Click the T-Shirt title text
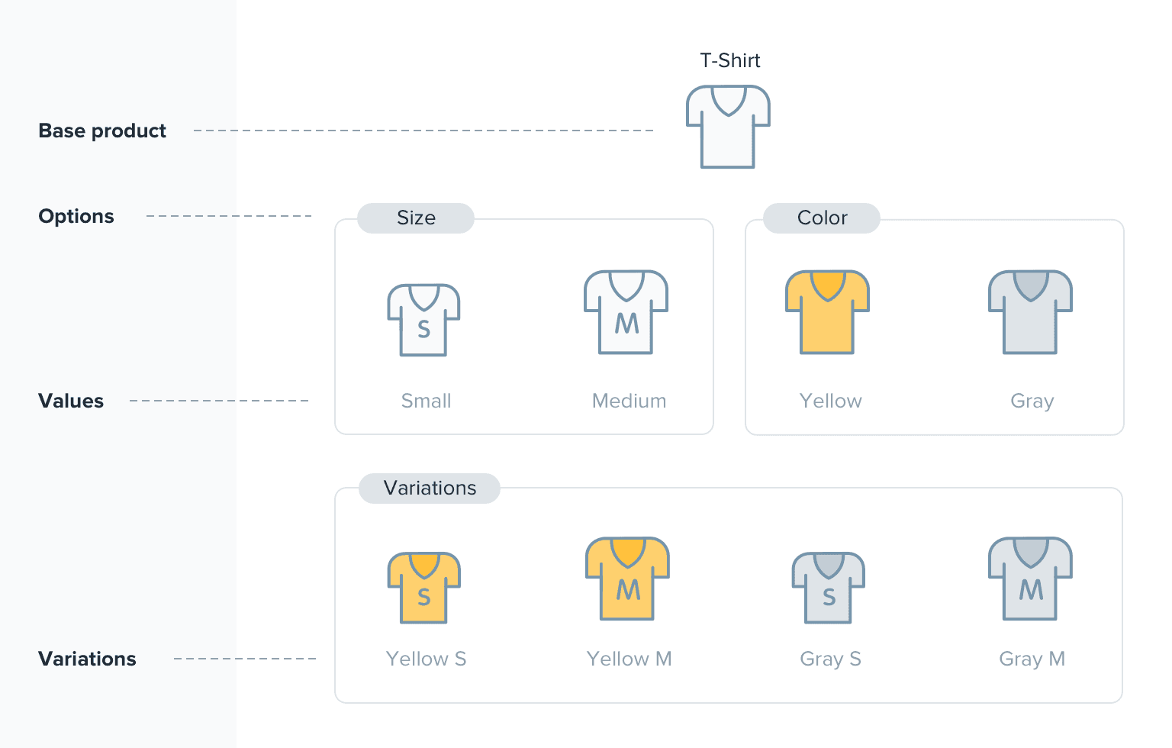 click(729, 60)
